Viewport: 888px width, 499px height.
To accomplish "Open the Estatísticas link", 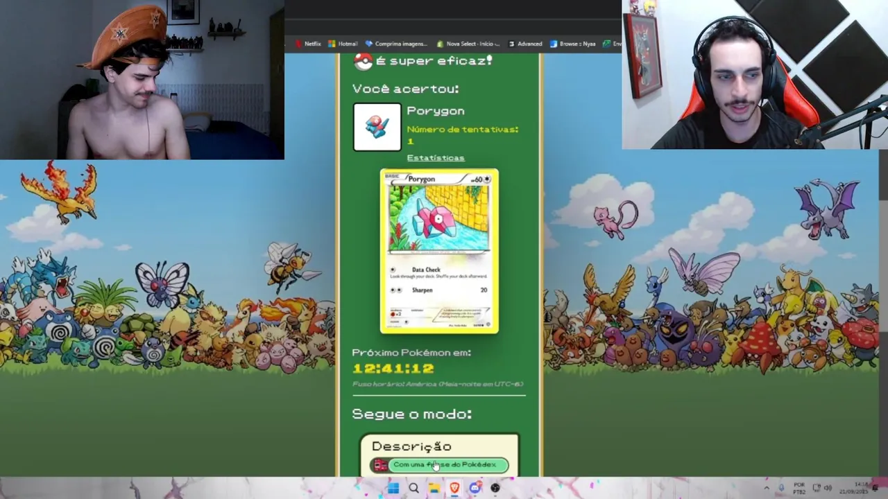I will (x=436, y=158).
